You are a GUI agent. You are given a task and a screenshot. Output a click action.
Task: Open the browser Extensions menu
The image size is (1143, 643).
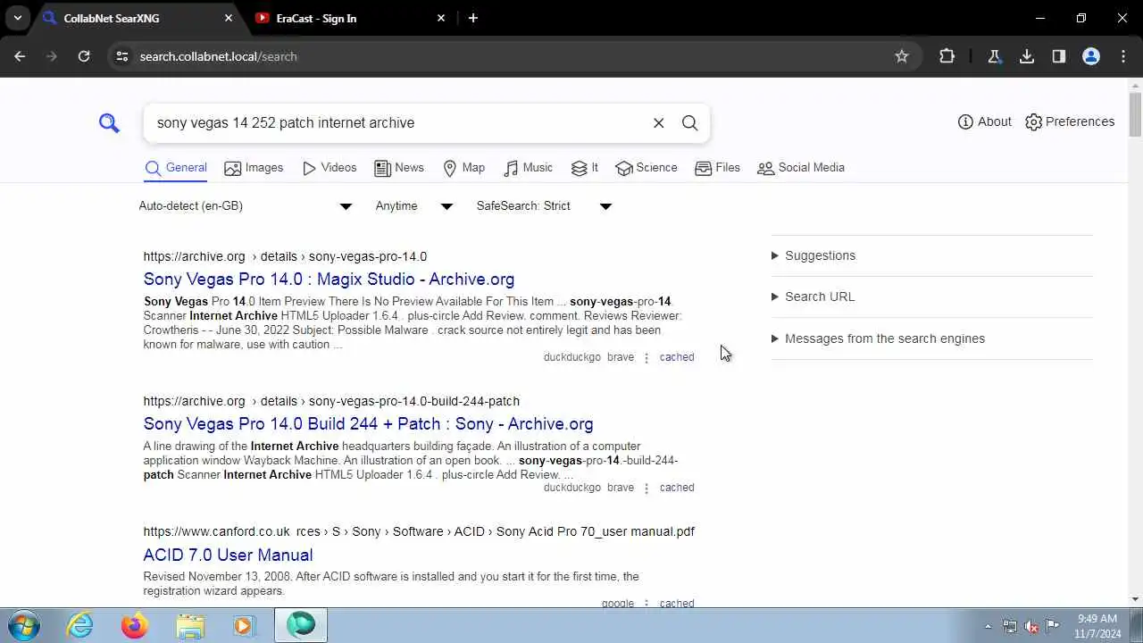point(947,56)
